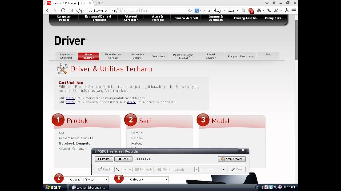Pause the VSDC screen recording

coord(104,159)
